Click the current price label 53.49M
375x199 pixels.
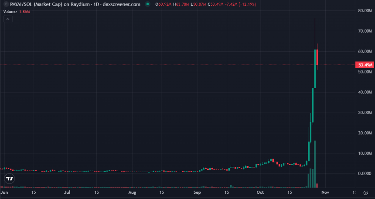click(x=365, y=65)
